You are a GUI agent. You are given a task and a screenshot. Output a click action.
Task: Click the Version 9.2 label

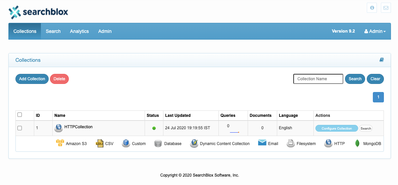point(343,31)
